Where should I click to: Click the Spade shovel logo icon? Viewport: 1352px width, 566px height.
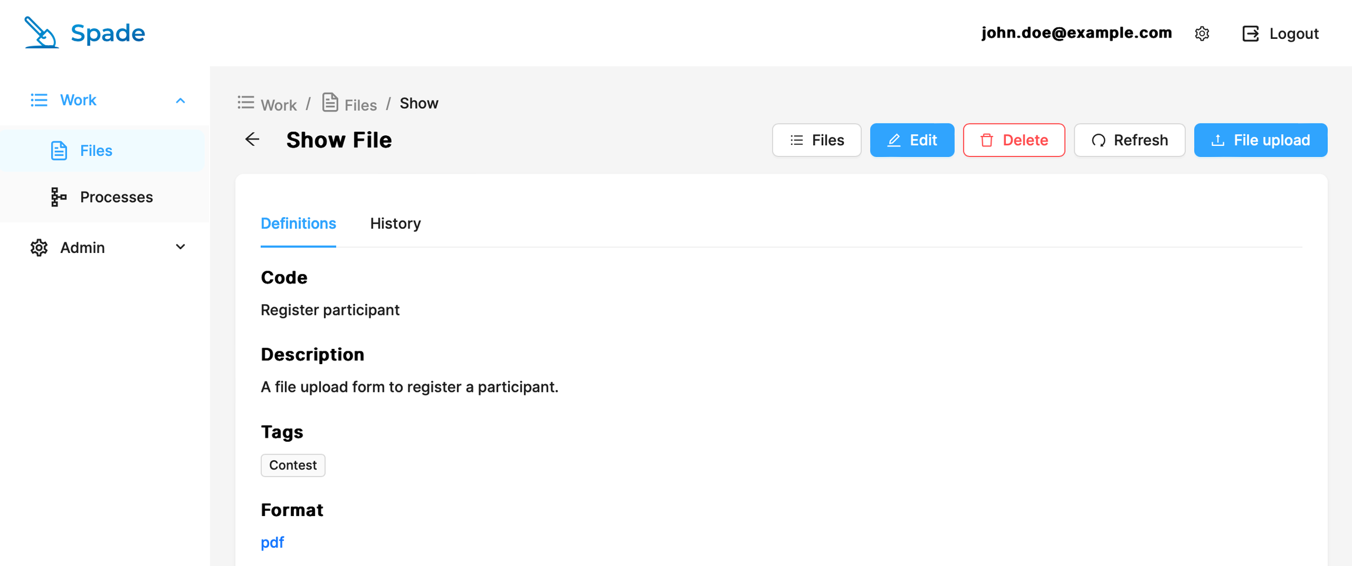pos(41,32)
